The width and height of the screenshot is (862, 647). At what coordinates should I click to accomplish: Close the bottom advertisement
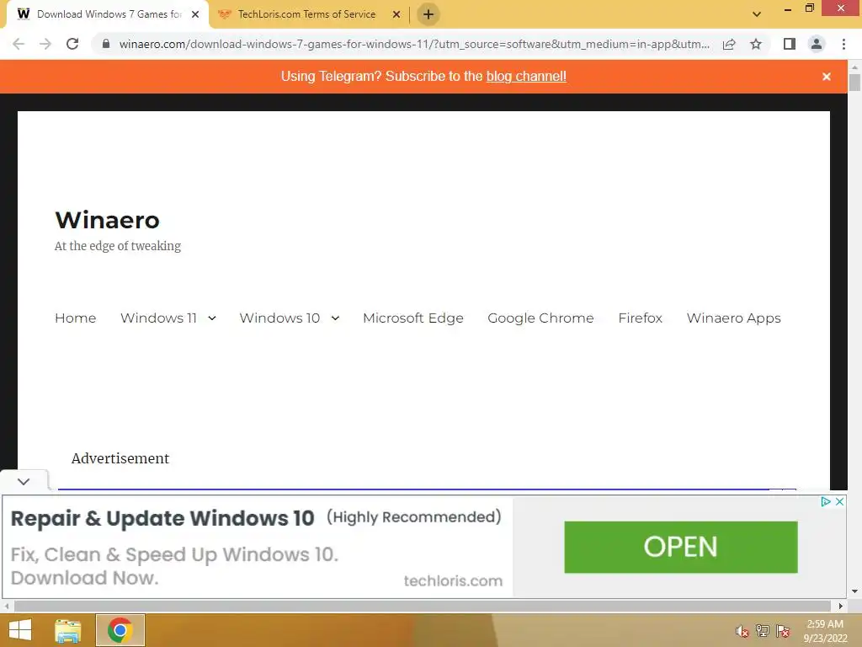pos(839,501)
